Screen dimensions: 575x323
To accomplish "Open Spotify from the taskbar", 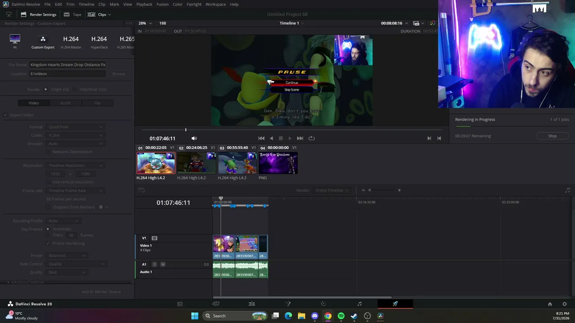I will [341, 316].
